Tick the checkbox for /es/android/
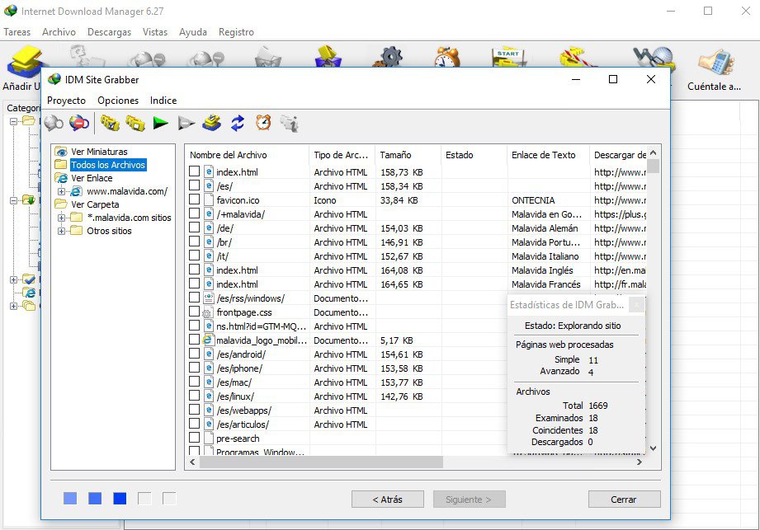The width and height of the screenshot is (760, 530). (194, 354)
